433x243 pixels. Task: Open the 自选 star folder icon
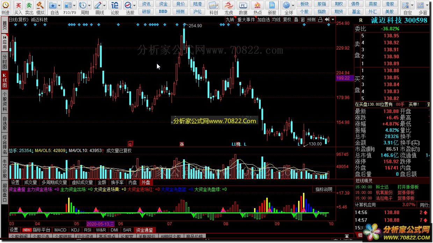click(53, 5)
